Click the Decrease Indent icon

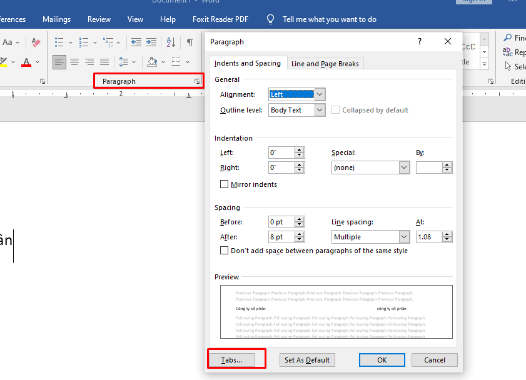click(136, 42)
